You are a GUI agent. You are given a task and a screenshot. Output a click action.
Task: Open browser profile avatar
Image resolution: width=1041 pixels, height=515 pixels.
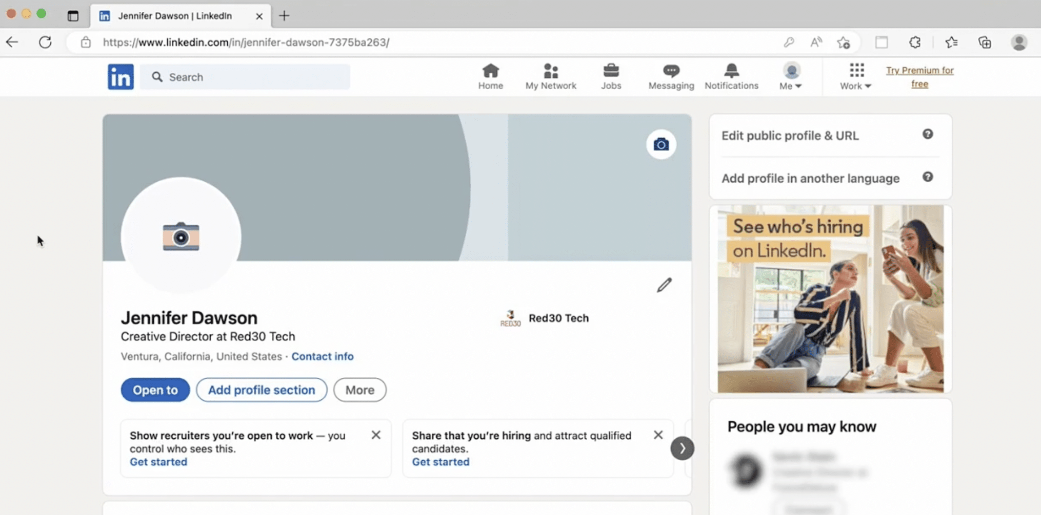pos(1019,42)
